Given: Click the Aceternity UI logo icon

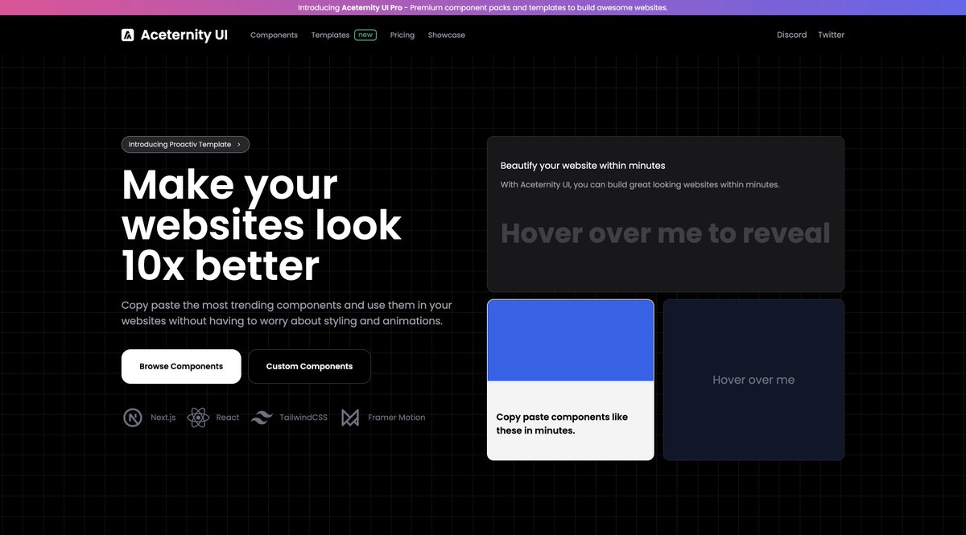Looking at the screenshot, I should click(127, 35).
